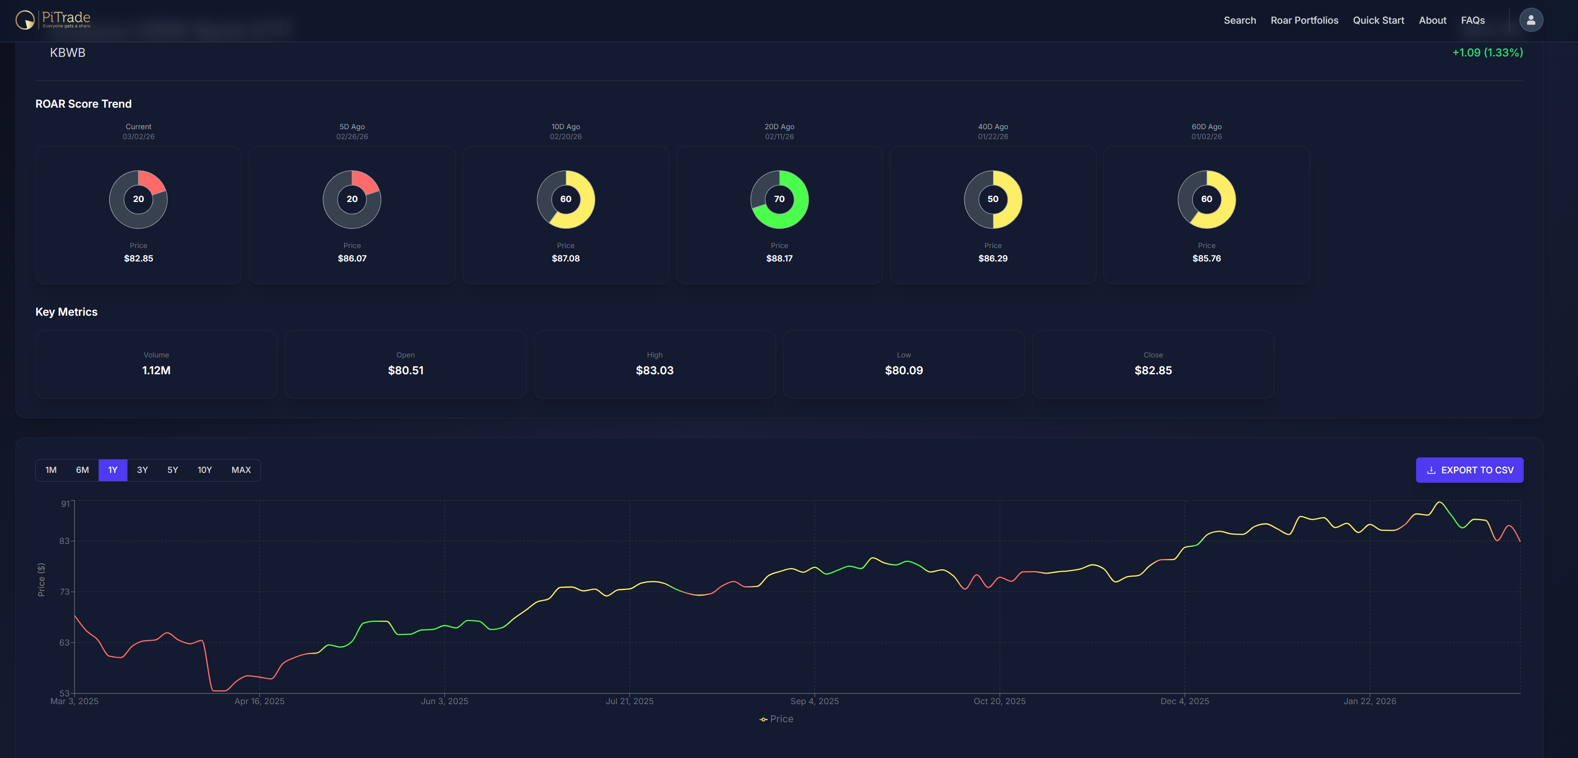Click the 60D Ago score 60 donut
This screenshot has height=758, width=1578.
[1206, 199]
